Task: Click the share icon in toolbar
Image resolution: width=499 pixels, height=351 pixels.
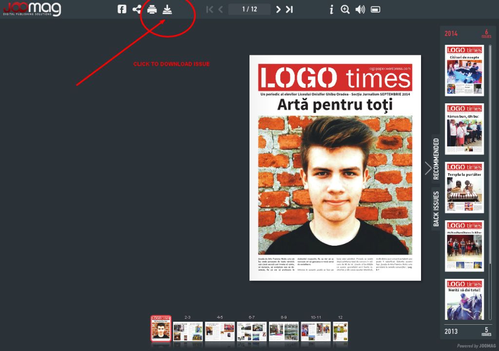Action: coord(137,9)
